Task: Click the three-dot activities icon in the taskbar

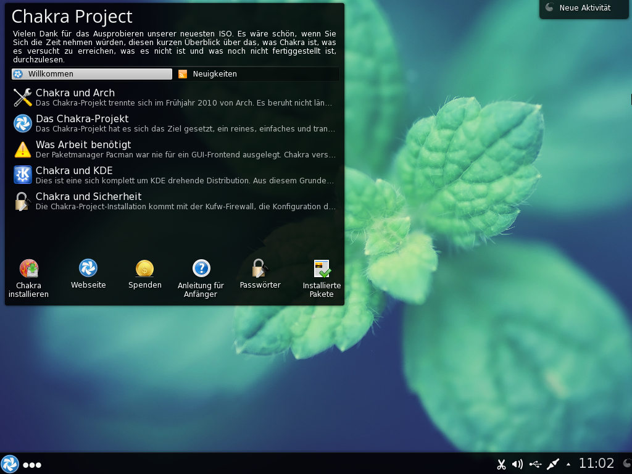Action: (x=32, y=465)
